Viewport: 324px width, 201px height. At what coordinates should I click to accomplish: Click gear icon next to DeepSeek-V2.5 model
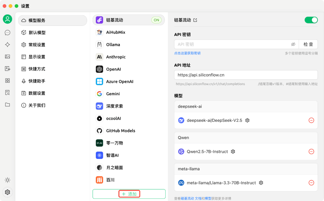pyautogui.click(x=247, y=120)
